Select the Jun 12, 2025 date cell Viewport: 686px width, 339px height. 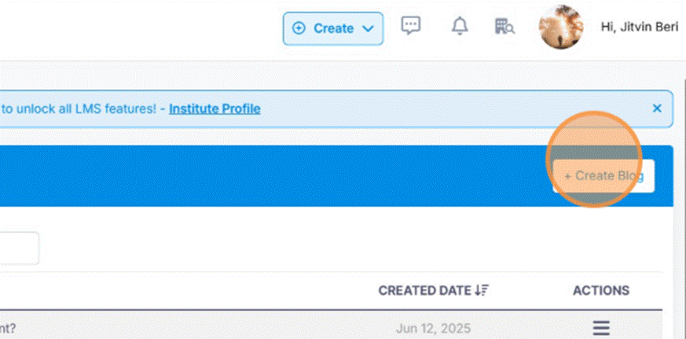(432, 327)
